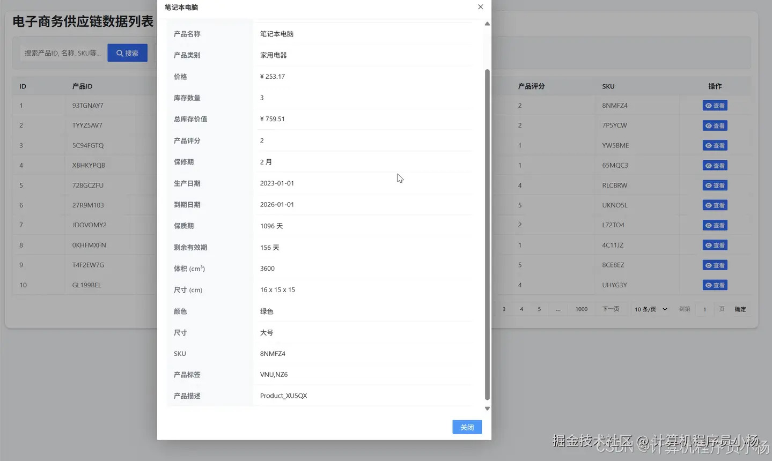The width and height of the screenshot is (772, 461).
Task: Select page 4 in the pagination bar
Action: coord(521,309)
